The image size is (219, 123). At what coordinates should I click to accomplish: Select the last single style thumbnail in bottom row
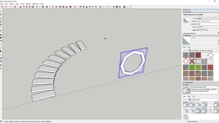186,117
